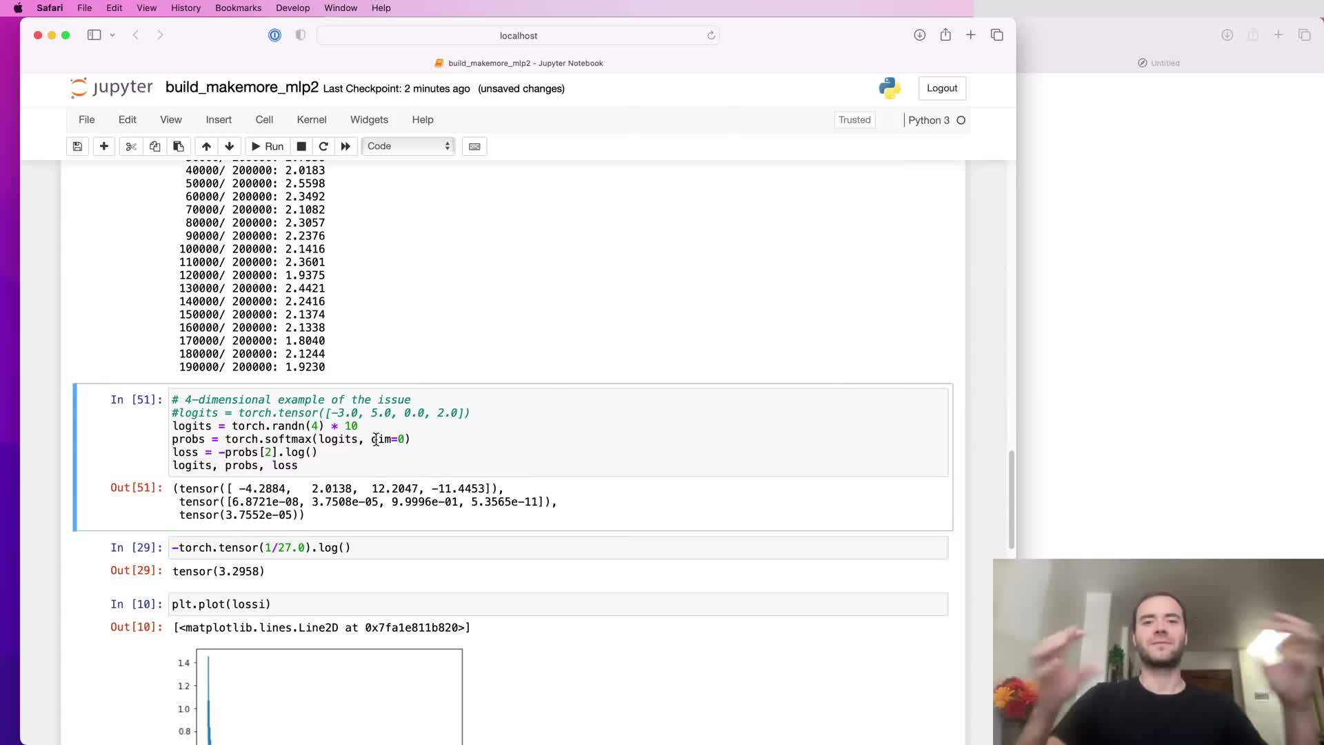The image size is (1324, 745).
Task: Toggle the Trusted notebook indicator
Action: pyautogui.click(x=854, y=120)
